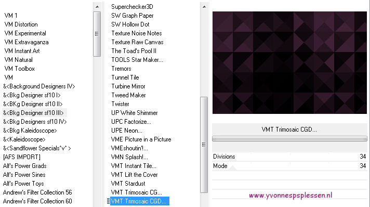This screenshot has height=207, width=370.
Task: Choose &<Bkg Designer sf10 I> category
Action: point(32,95)
